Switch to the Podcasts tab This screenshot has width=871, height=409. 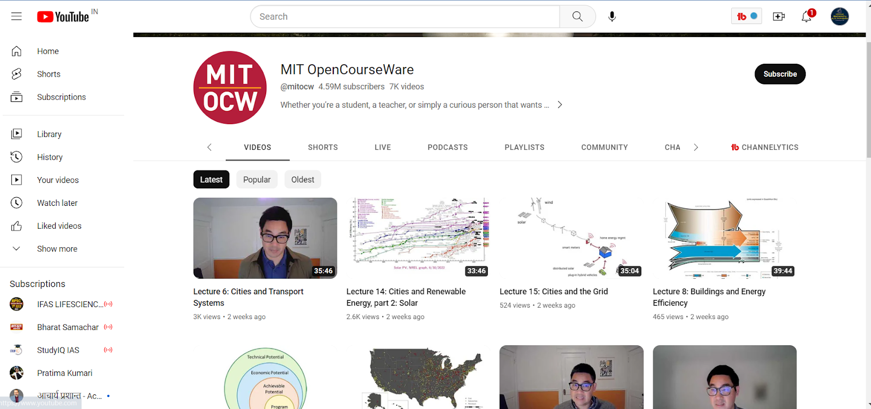point(447,148)
